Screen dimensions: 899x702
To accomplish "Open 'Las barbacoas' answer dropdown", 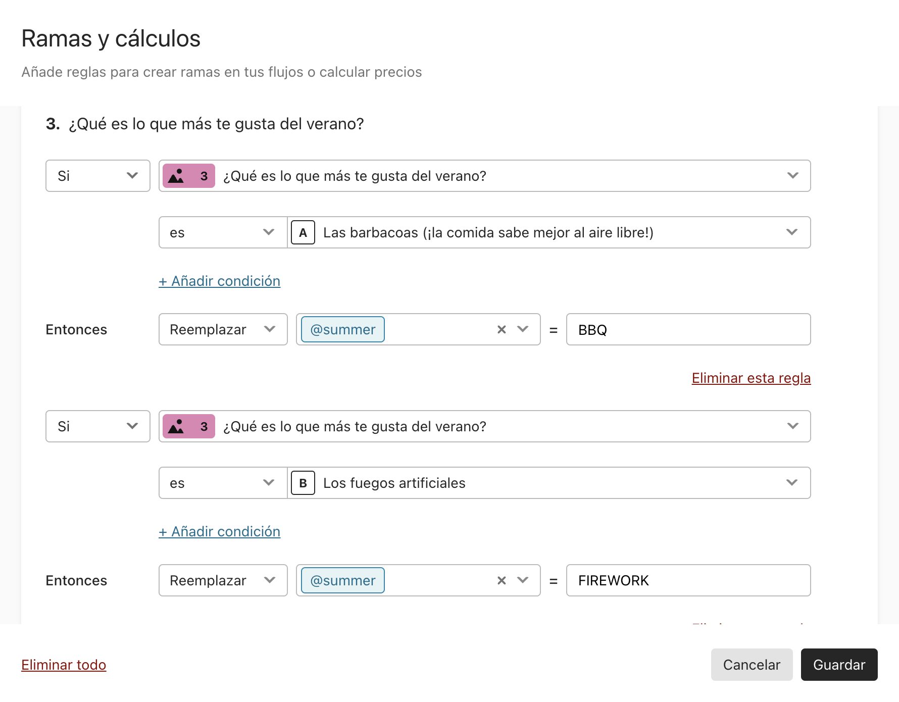I will (x=549, y=232).
